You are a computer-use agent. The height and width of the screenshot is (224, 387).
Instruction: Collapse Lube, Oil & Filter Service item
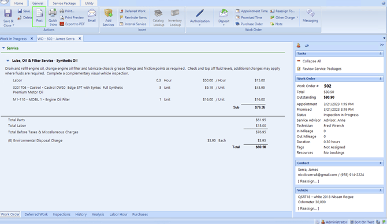tap(8, 61)
